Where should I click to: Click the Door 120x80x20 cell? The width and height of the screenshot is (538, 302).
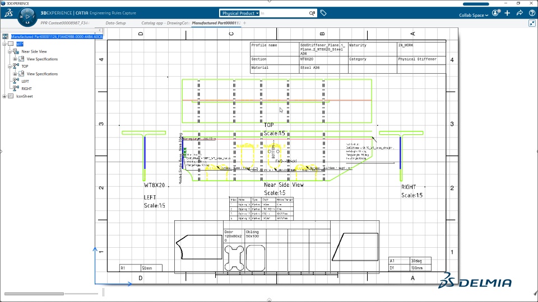pyautogui.click(x=234, y=236)
